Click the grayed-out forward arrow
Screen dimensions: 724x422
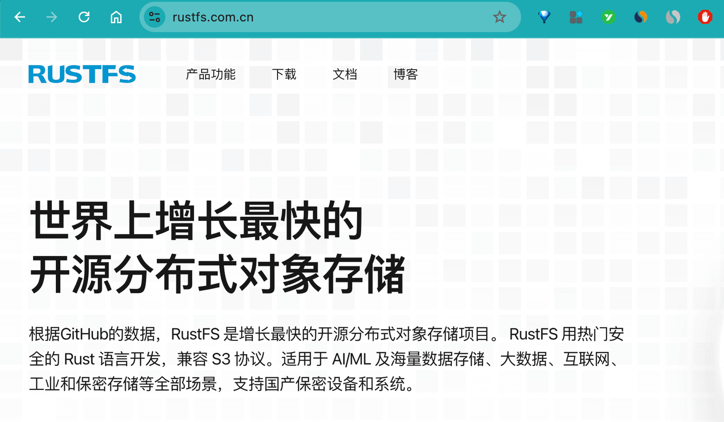[52, 17]
